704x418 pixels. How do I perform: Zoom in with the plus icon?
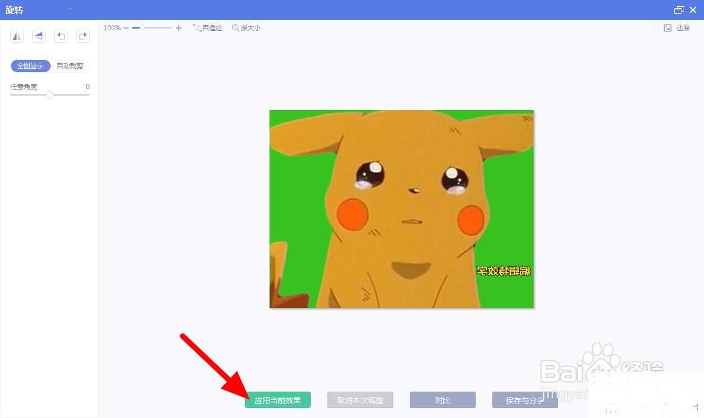(179, 28)
